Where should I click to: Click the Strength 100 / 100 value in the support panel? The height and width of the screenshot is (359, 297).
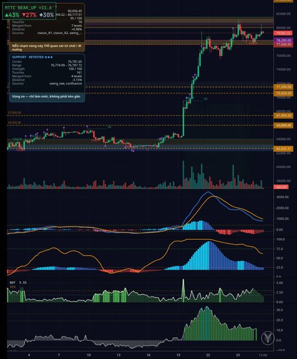[75, 69]
